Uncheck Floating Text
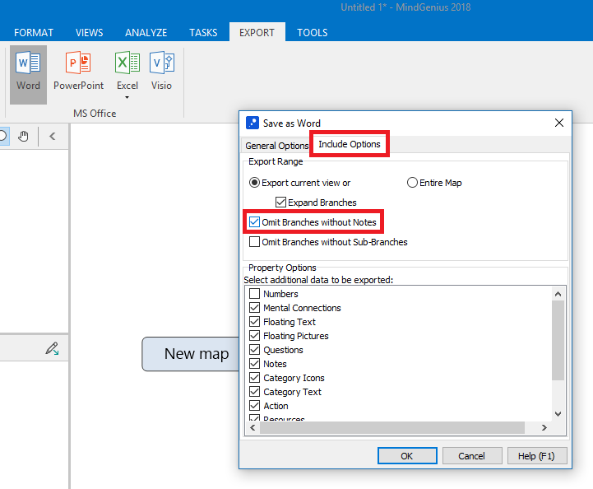The image size is (593, 489). [x=254, y=322]
